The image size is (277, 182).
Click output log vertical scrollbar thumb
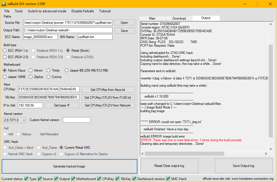(x=271, y=91)
